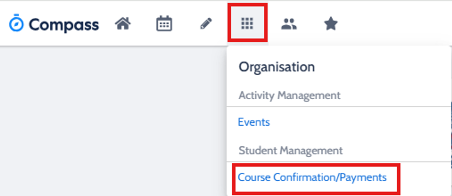
Task: Click the Student Management section label
Action: (x=290, y=150)
